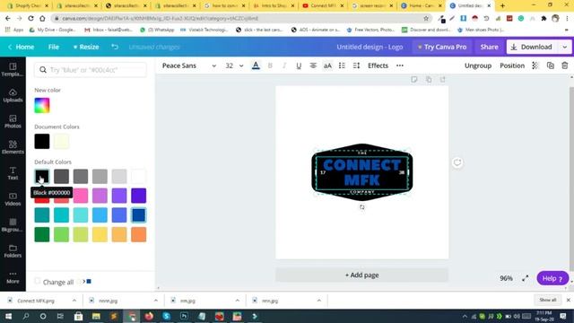
Task: Open new browser tab
Action: pyautogui.click(x=502, y=5)
